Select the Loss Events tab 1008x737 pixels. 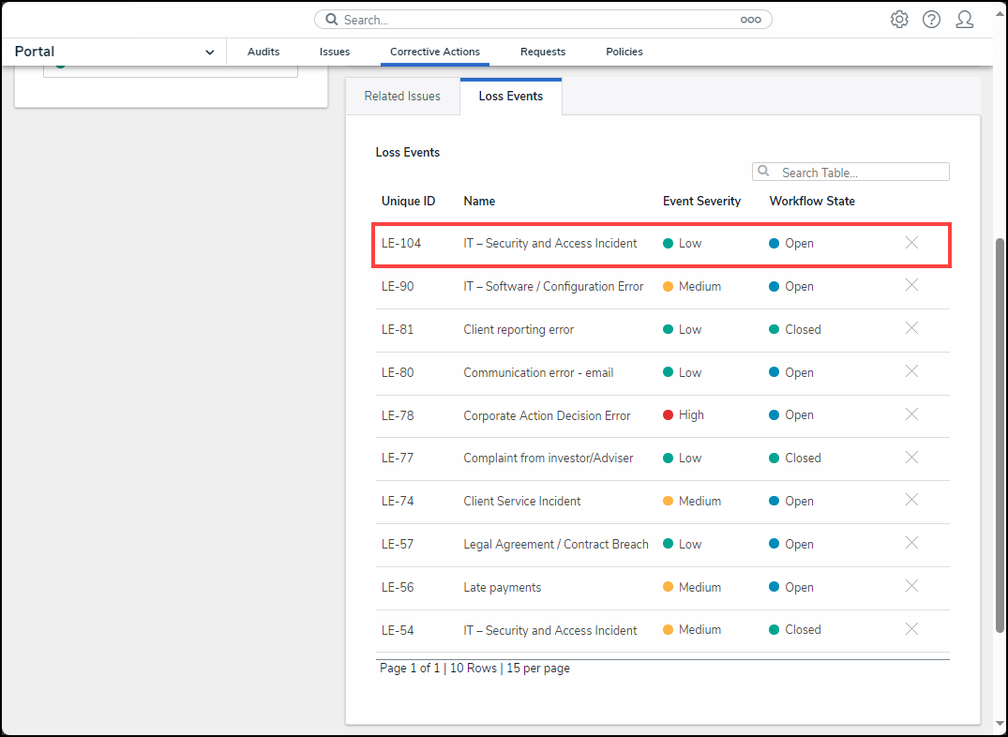510,97
